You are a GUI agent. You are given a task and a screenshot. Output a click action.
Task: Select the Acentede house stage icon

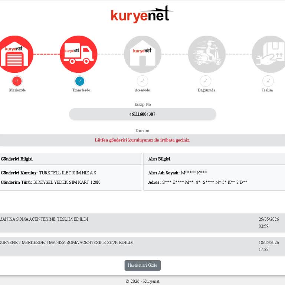point(142,54)
